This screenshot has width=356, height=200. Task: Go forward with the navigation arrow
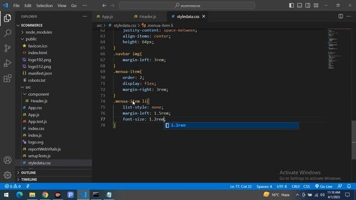tap(112, 6)
